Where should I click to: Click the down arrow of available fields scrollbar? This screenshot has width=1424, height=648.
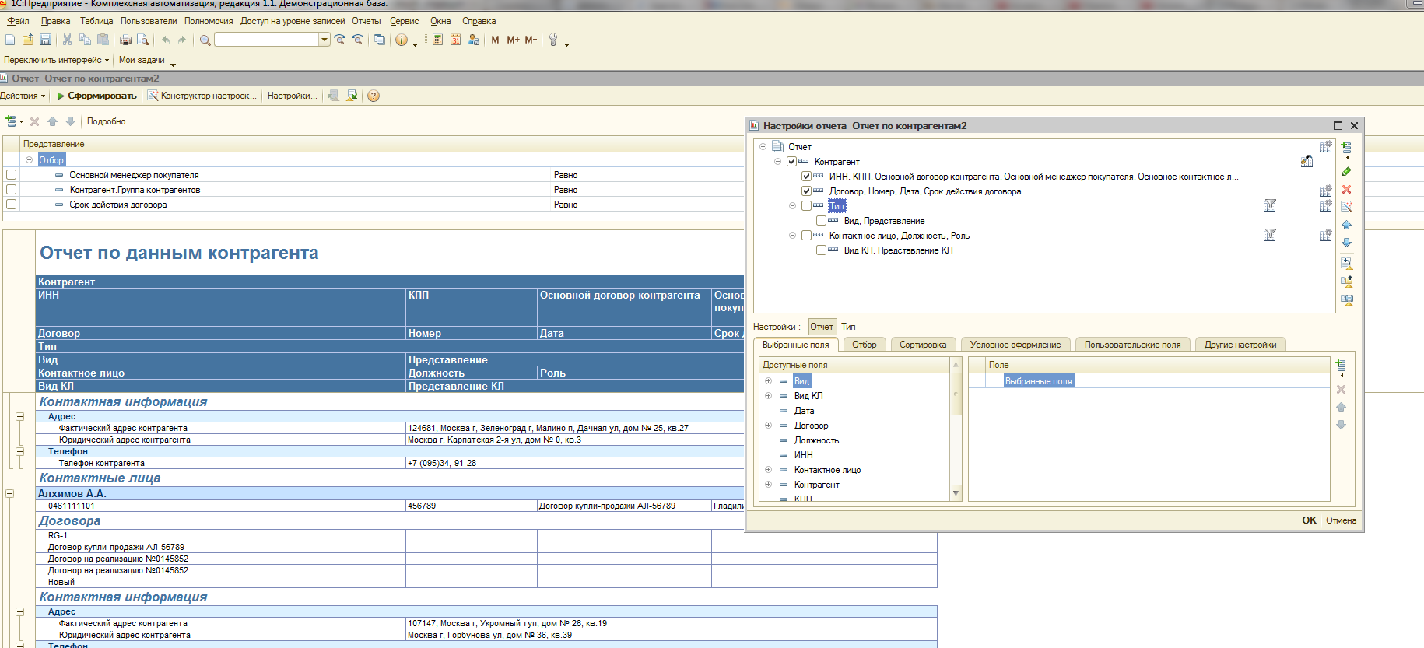point(956,493)
